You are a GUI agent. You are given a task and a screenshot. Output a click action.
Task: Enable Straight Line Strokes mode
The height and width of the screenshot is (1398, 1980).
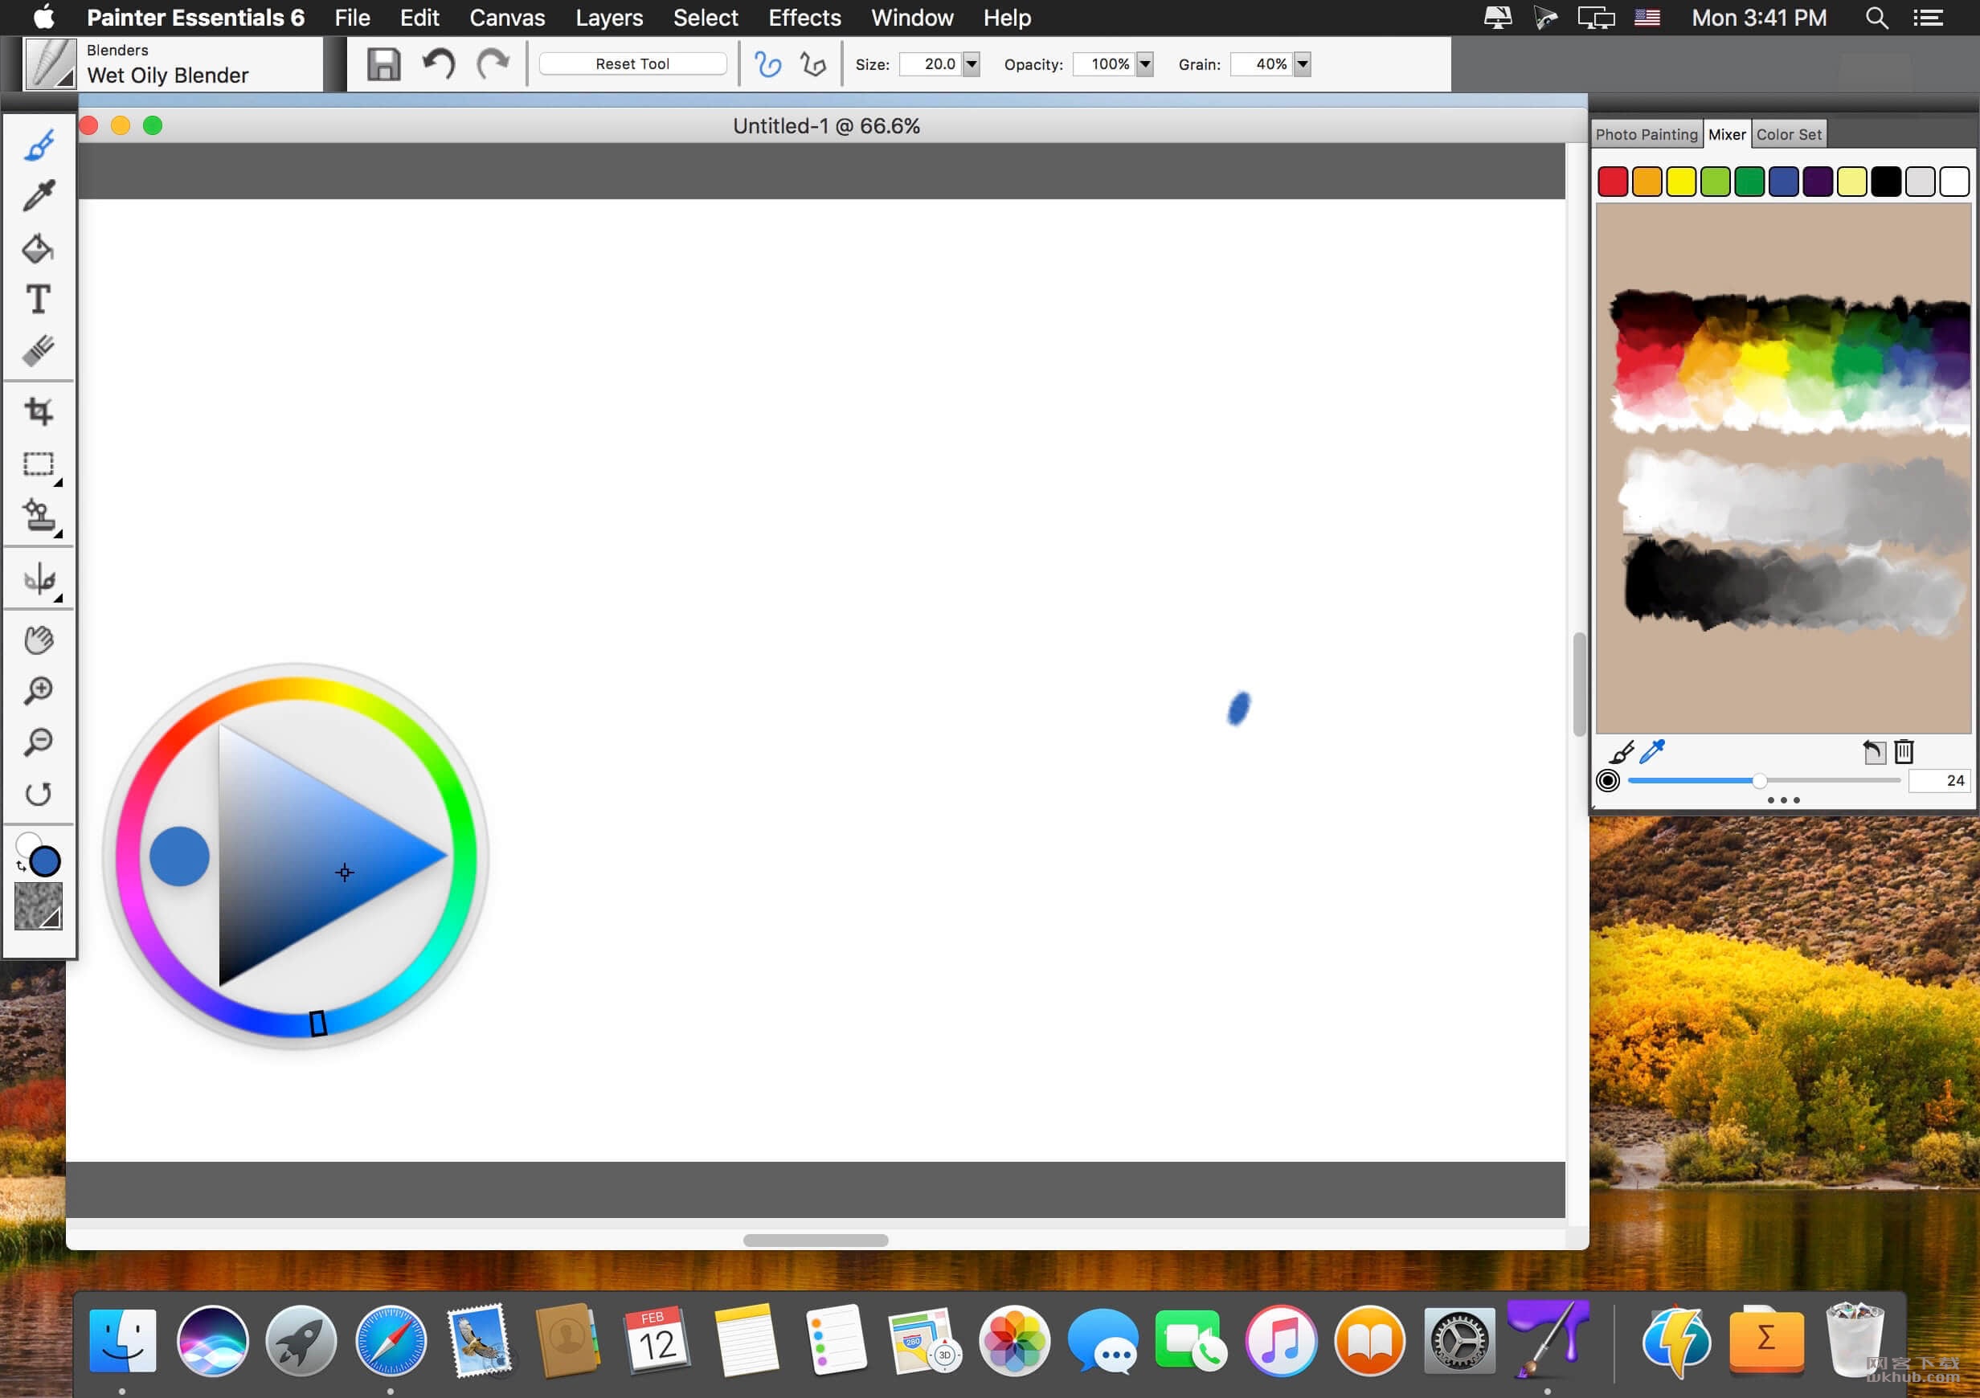click(812, 63)
